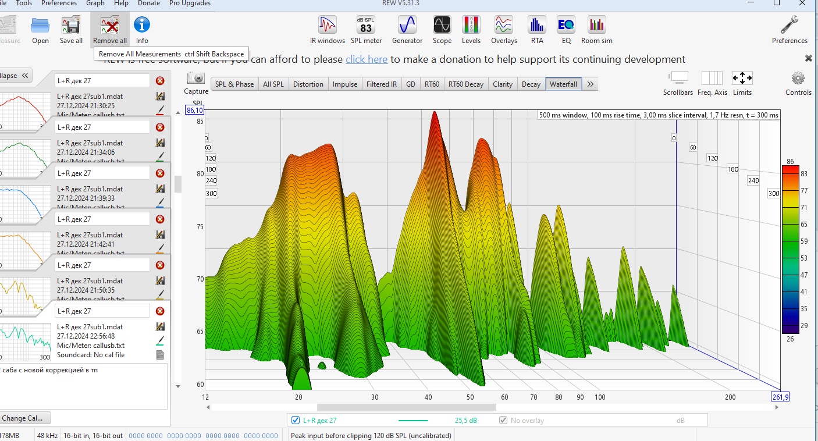Image resolution: width=818 pixels, height=441 pixels.
Task: Toggle the L+R дек 27 trace checkbox
Action: 296,420
